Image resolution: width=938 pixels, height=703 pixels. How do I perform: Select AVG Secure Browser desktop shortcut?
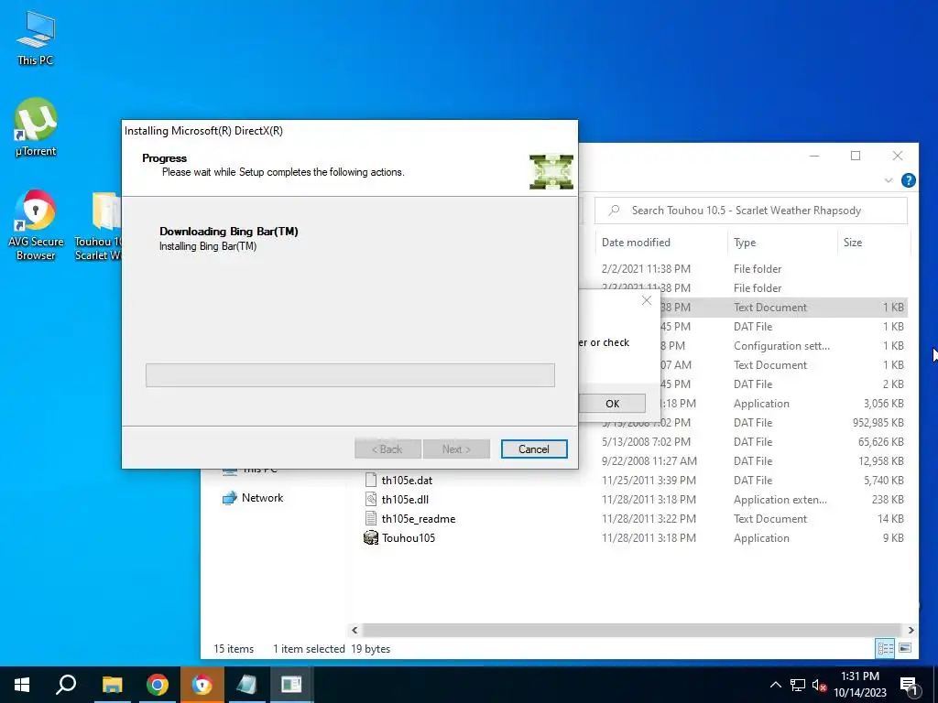36,225
